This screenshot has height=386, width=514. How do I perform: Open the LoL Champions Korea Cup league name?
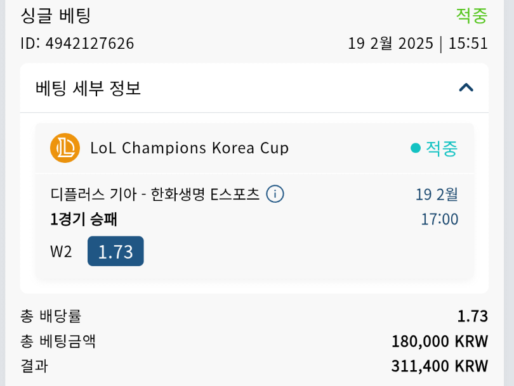(190, 148)
